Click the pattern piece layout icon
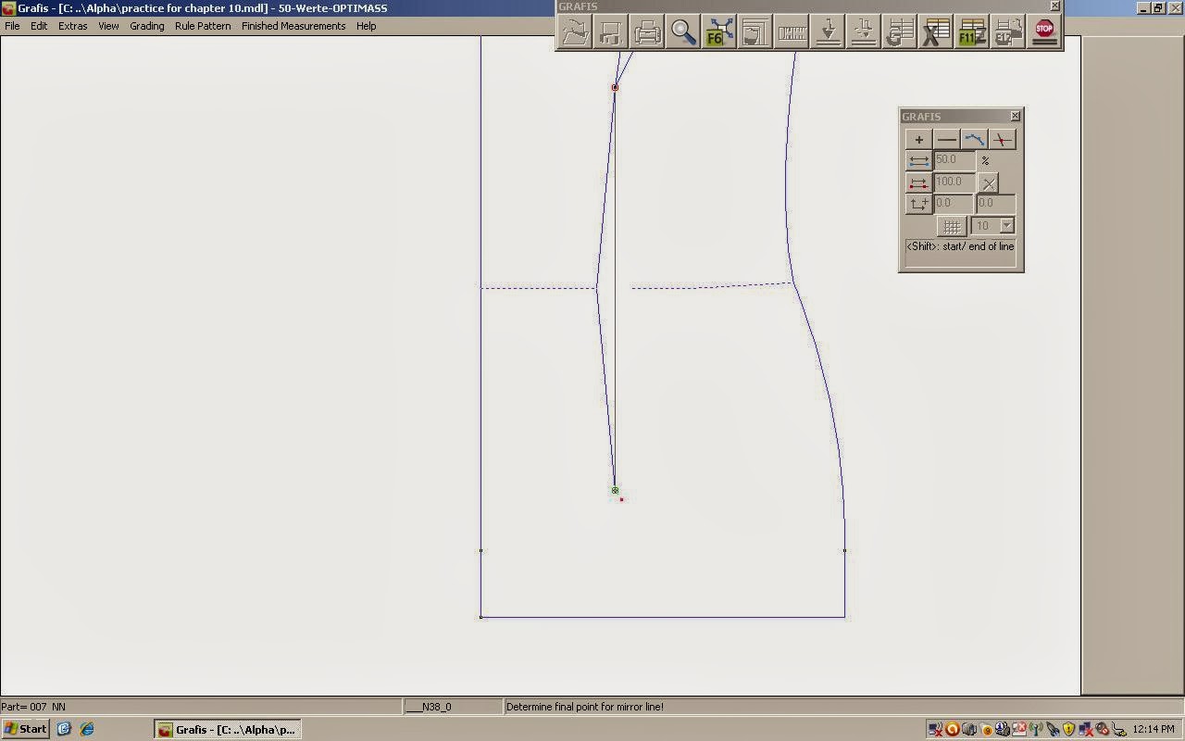This screenshot has height=741, width=1185. pyautogui.click(x=755, y=32)
